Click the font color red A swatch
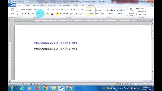 52,14
